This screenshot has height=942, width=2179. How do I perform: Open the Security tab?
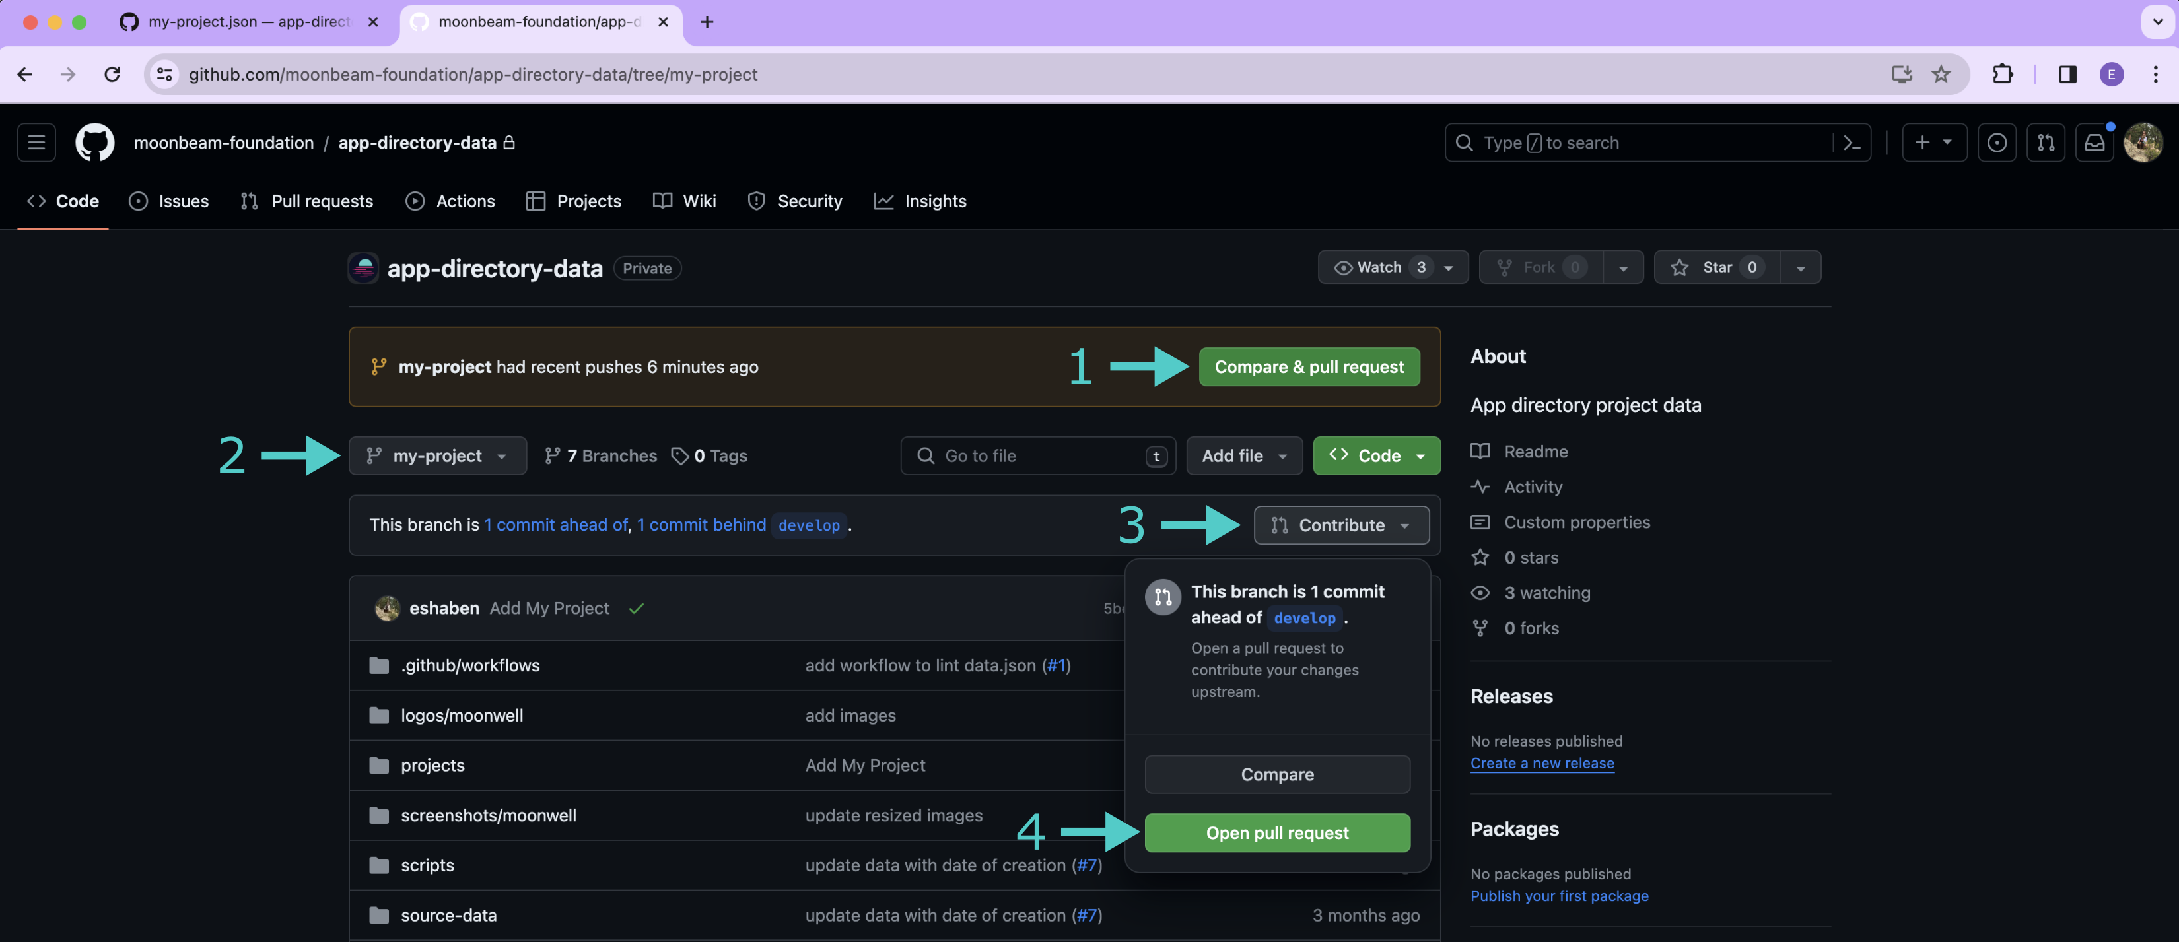tap(795, 201)
